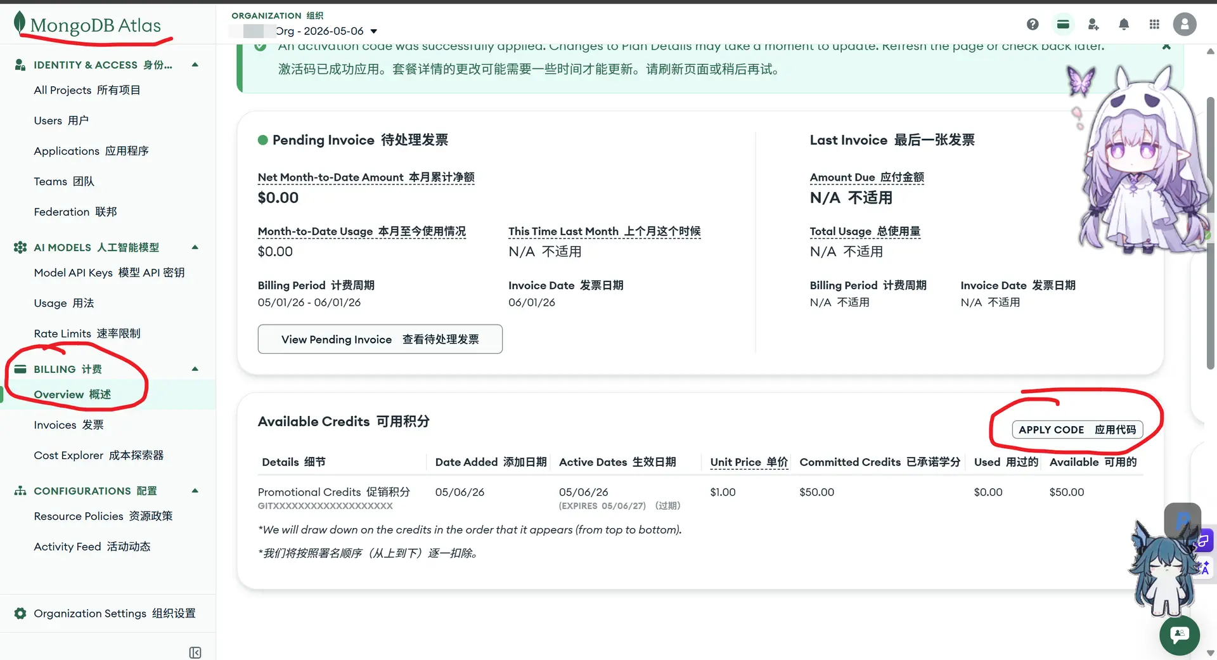1217x660 pixels.
Task: Click the page vertical scrollbar thumb
Action: (1210, 233)
